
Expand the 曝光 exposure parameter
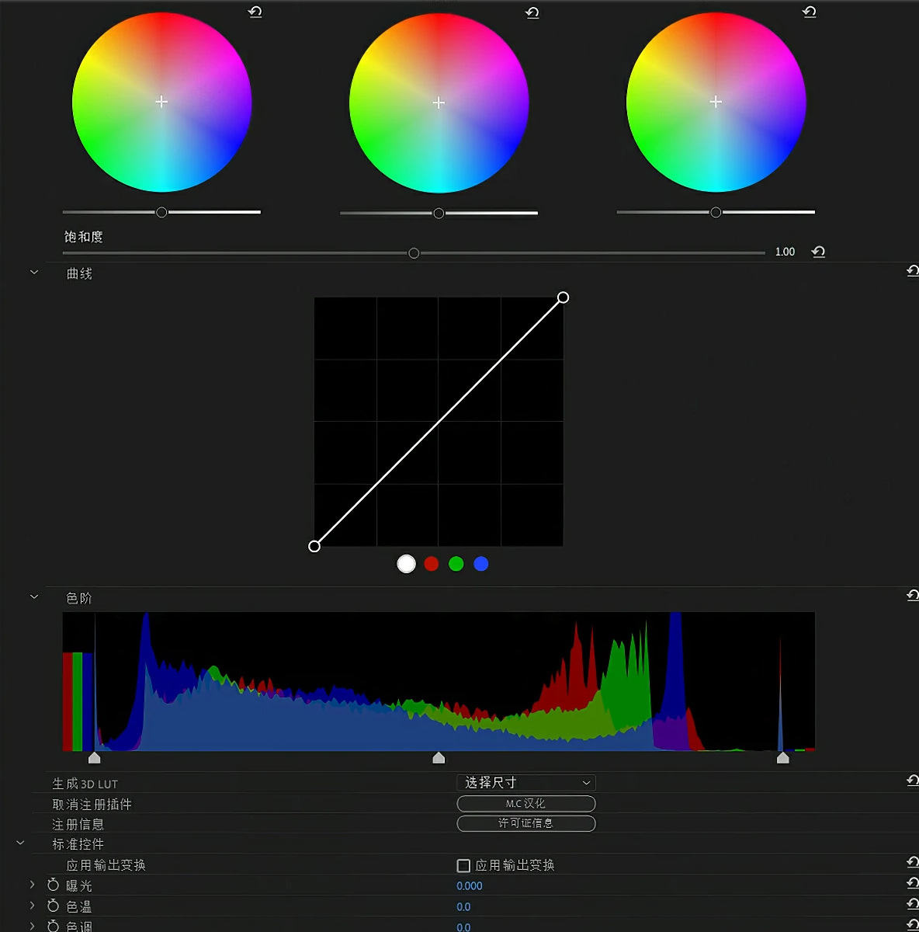click(x=32, y=885)
